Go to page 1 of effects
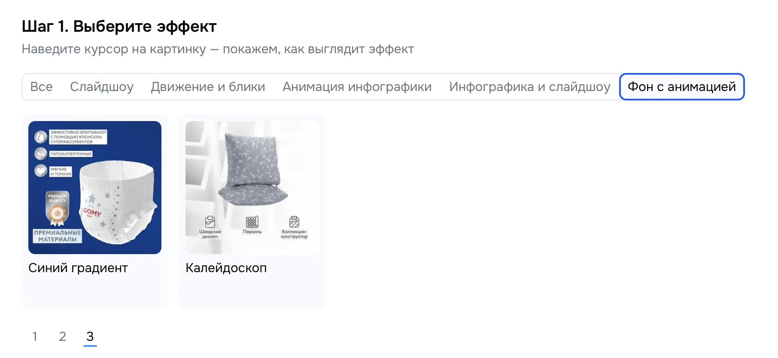 (35, 336)
